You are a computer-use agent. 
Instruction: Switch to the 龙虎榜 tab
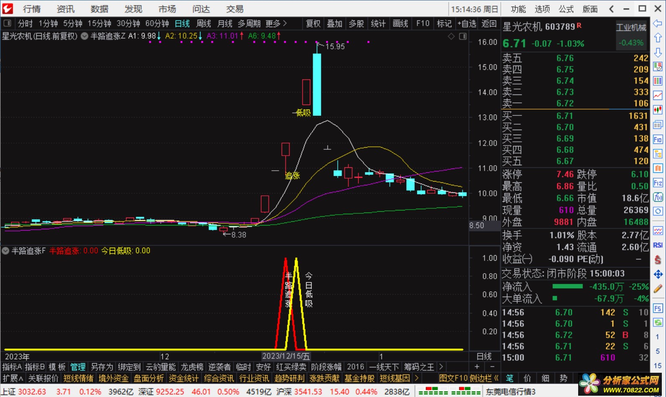point(192,367)
